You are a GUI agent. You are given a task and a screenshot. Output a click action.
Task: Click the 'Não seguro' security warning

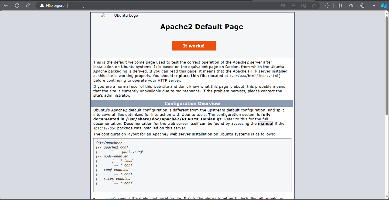(53, 5)
